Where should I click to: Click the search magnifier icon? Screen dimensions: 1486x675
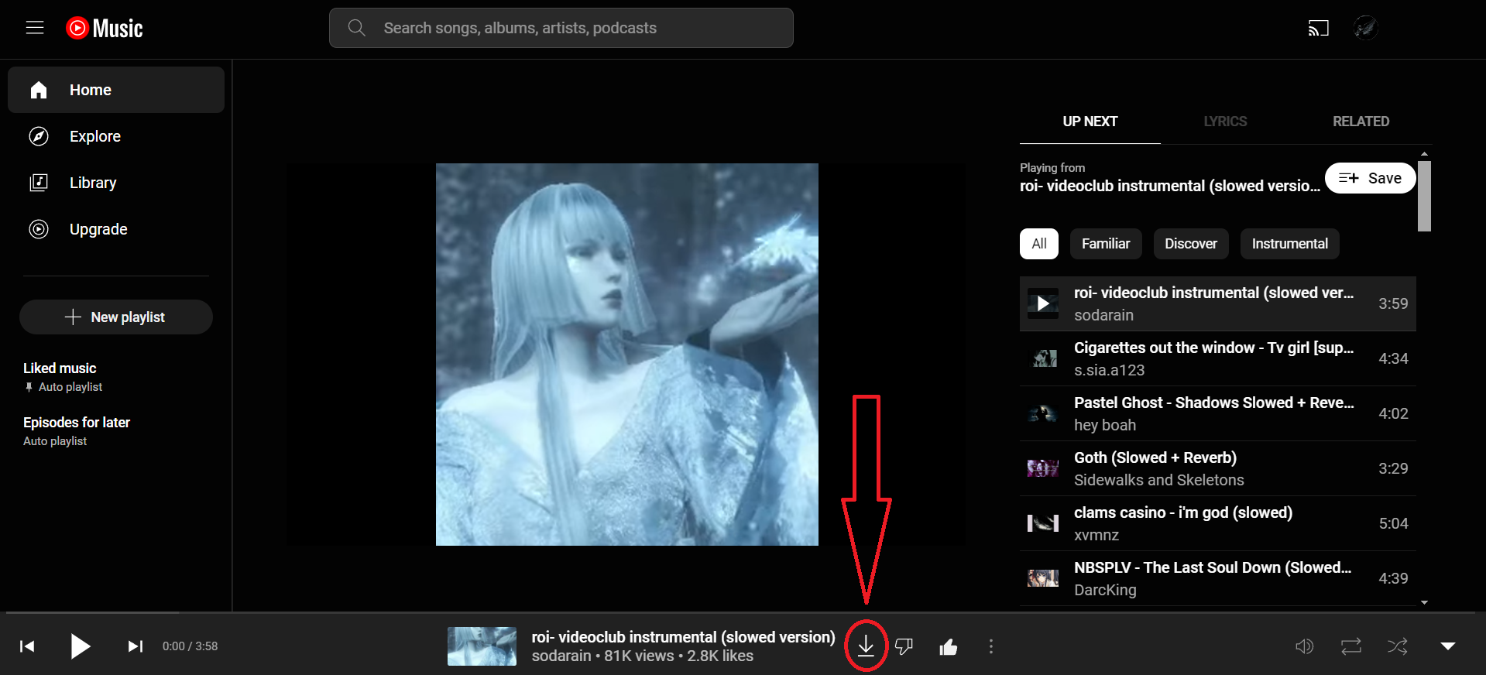pos(356,28)
